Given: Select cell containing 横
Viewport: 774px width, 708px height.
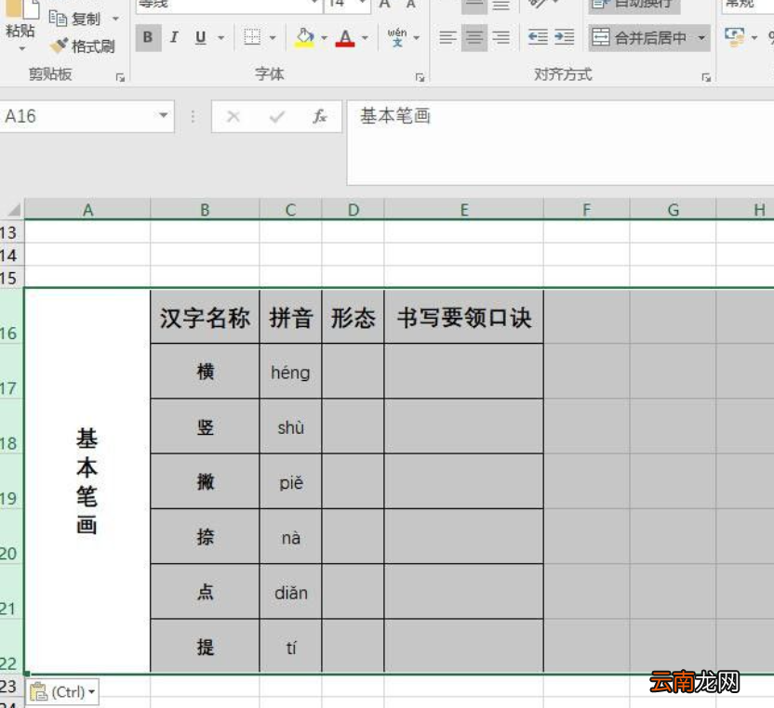Looking at the screenshot, I should pyautogui.click(x=205, y=372).
